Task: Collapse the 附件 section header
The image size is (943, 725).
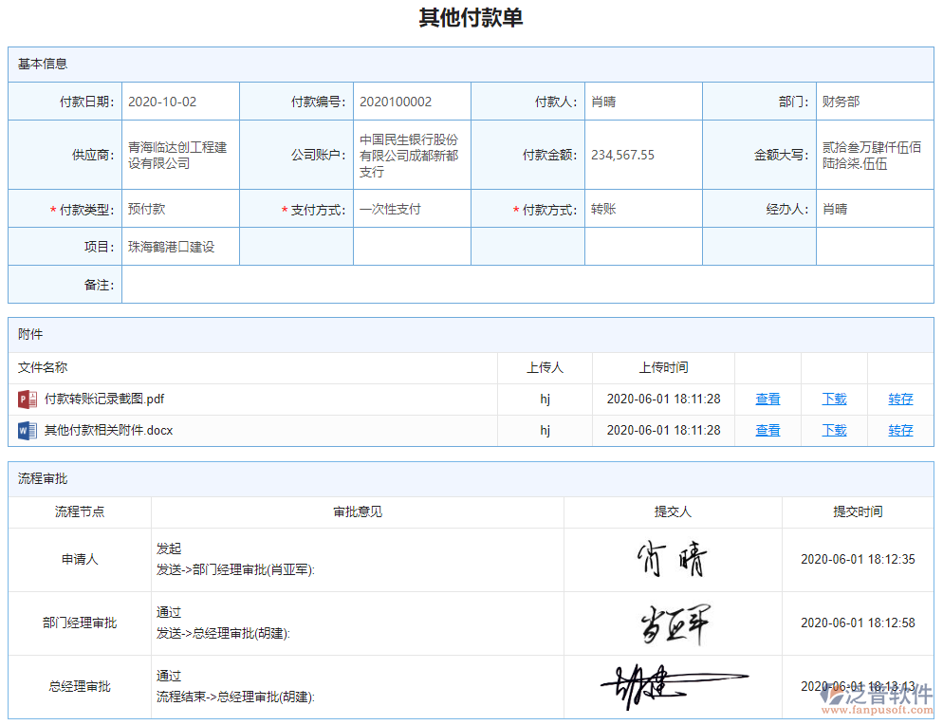Action: pyautogui.click(x=29, y=334)
